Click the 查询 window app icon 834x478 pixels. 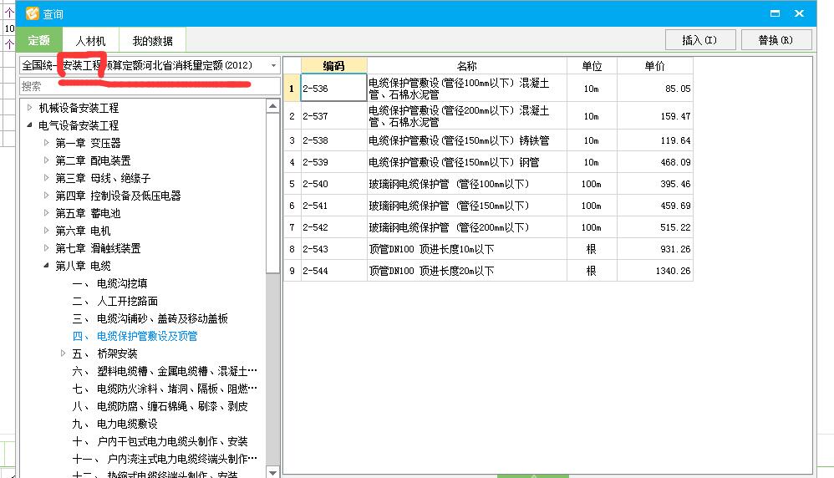33,13
